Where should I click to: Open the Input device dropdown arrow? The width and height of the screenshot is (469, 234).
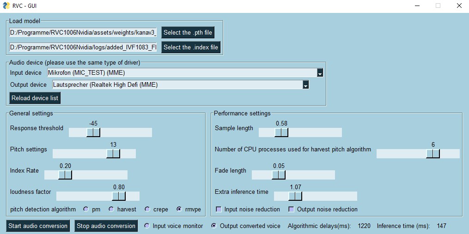[x=320, y=73]
